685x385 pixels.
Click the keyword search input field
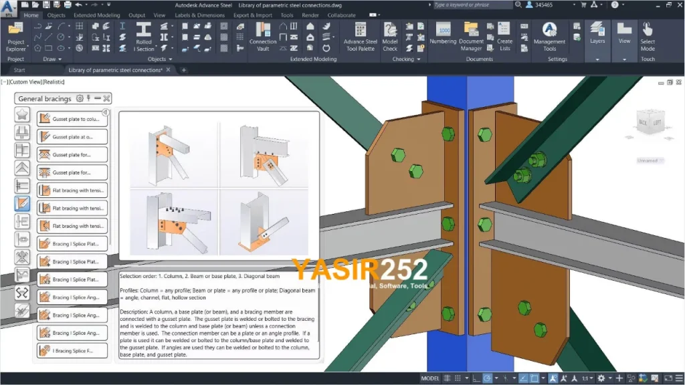[x=472, y=5]
